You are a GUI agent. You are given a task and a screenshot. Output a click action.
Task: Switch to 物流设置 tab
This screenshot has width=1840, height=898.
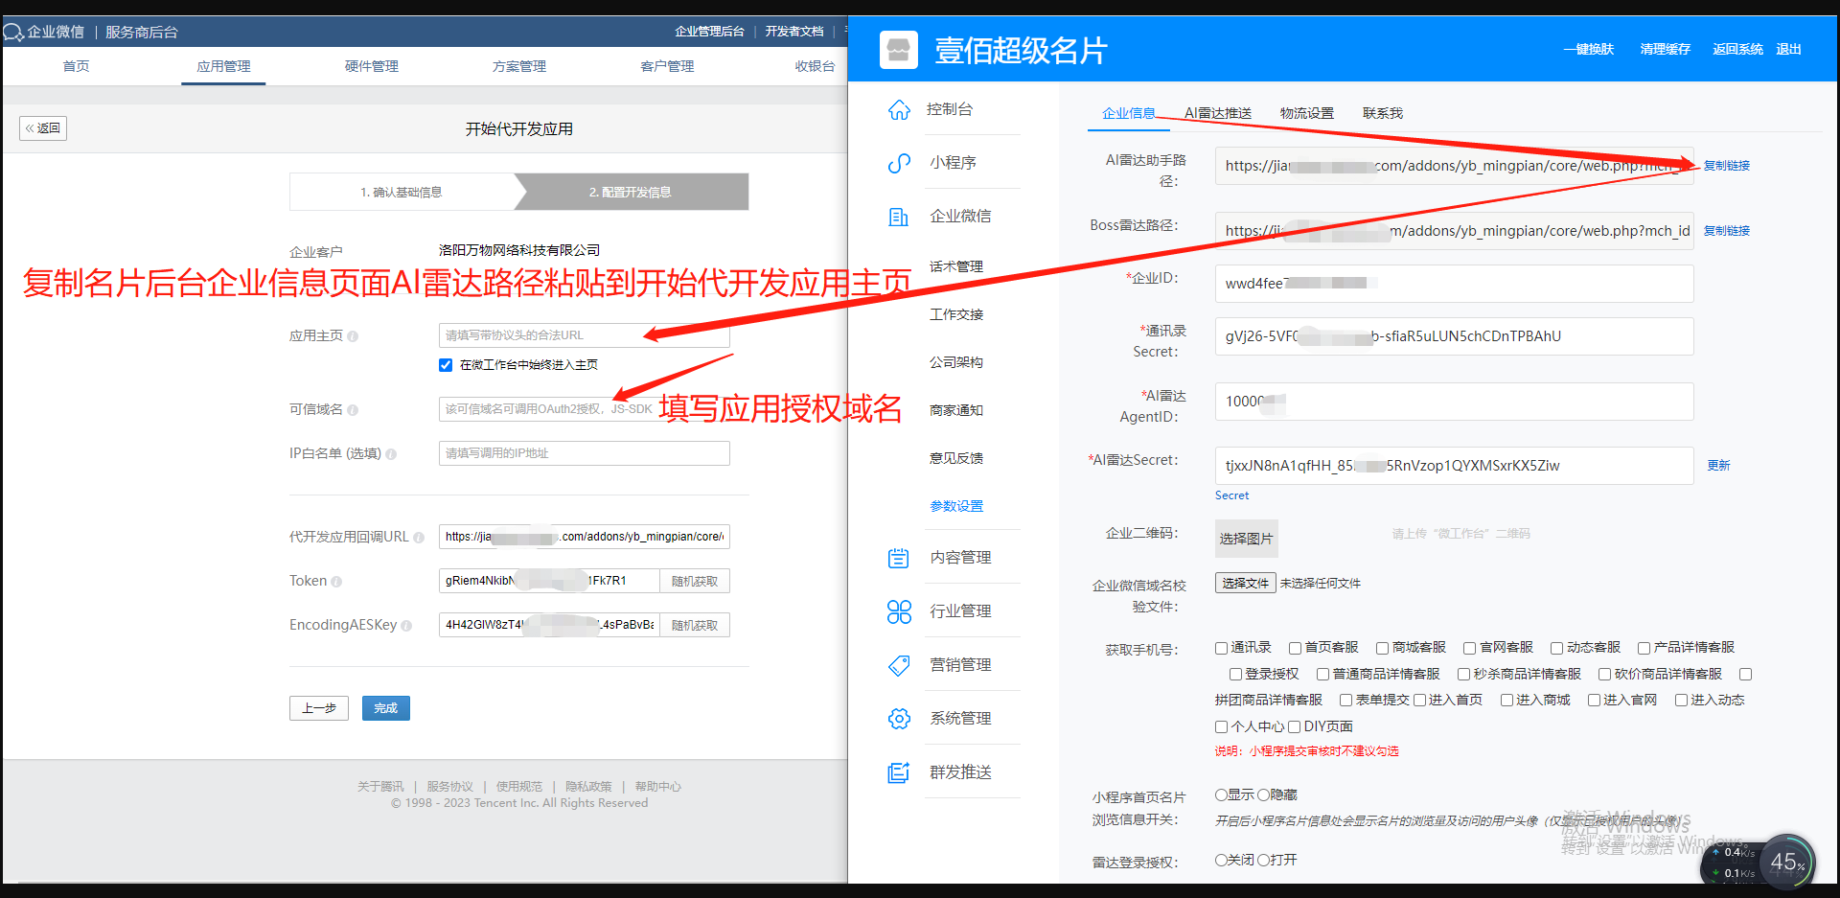(x=1307, y=113)
